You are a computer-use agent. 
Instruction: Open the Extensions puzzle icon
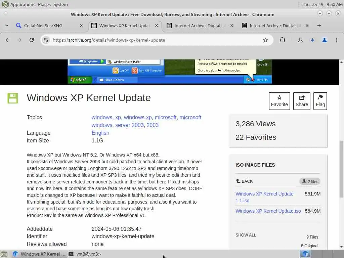pos(282,40)
